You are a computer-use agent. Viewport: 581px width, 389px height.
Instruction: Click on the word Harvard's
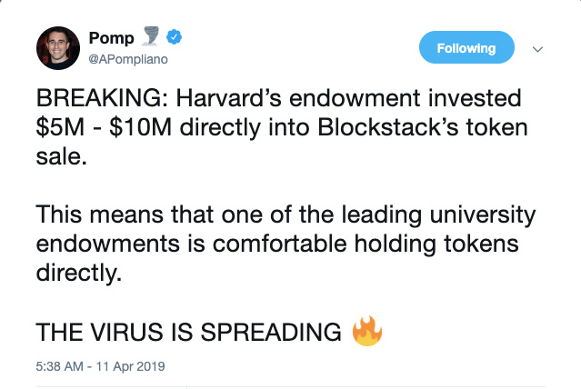point(228,98)
